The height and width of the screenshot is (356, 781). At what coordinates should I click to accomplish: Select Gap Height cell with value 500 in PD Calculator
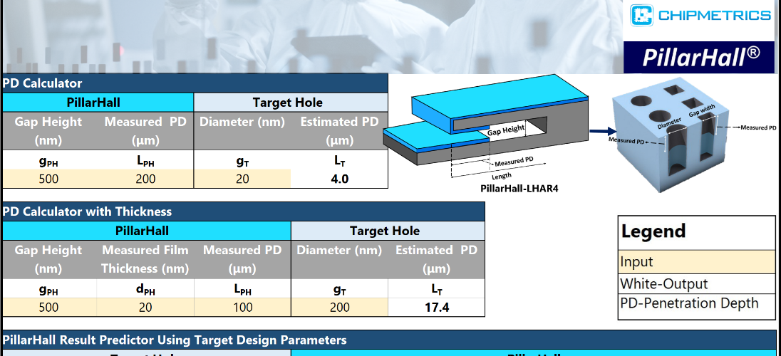click(48, 179)
